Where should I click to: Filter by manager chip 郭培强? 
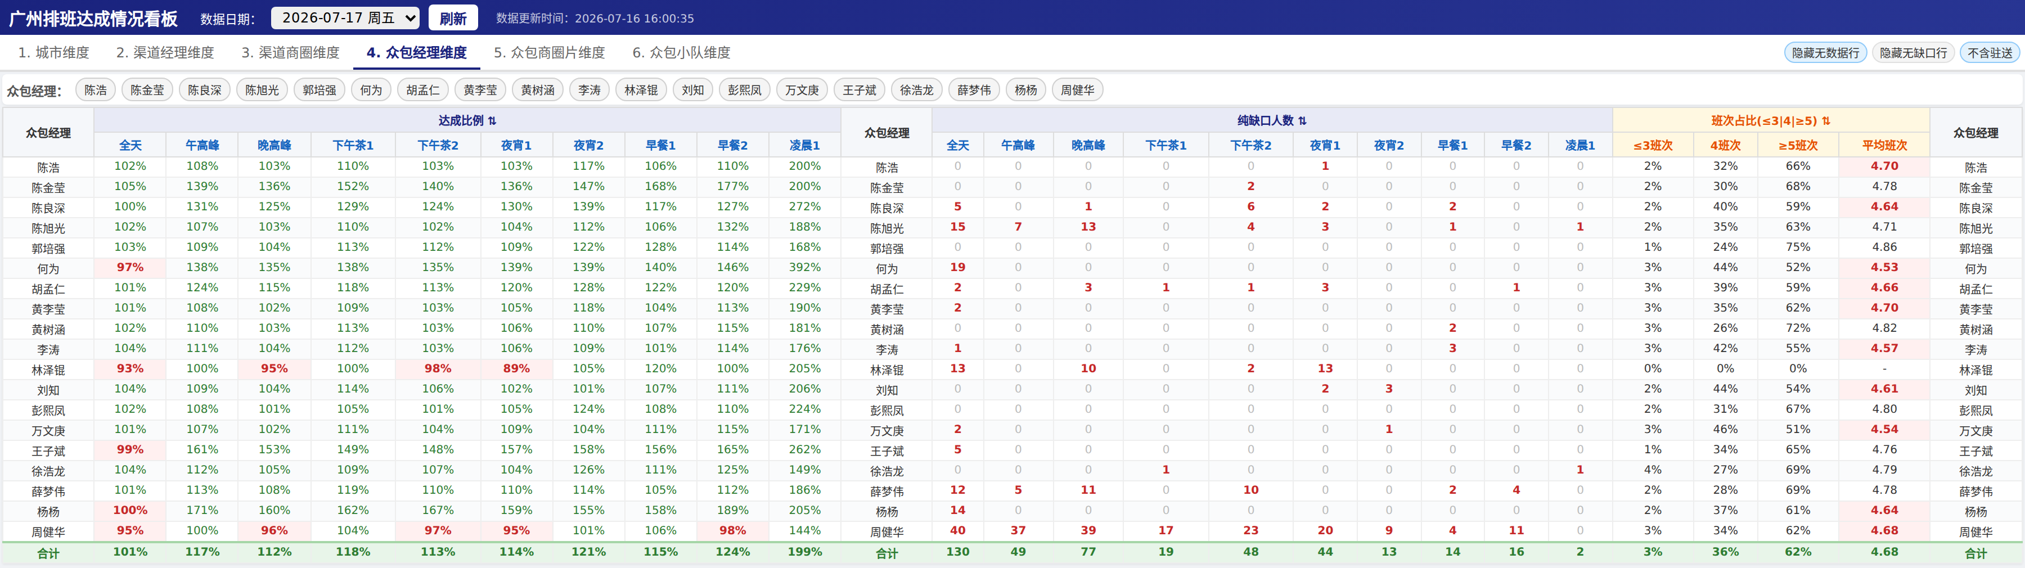320,91
